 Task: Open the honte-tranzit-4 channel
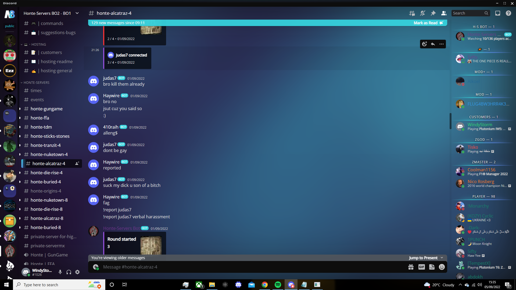[x=52, y=145]
